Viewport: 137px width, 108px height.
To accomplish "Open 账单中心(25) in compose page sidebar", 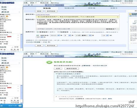I will point(6,20).
